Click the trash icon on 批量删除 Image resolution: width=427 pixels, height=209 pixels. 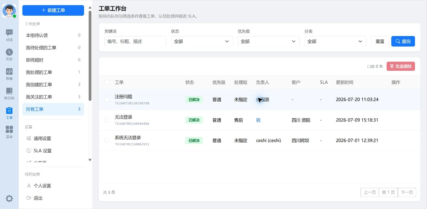pos(392,66)
